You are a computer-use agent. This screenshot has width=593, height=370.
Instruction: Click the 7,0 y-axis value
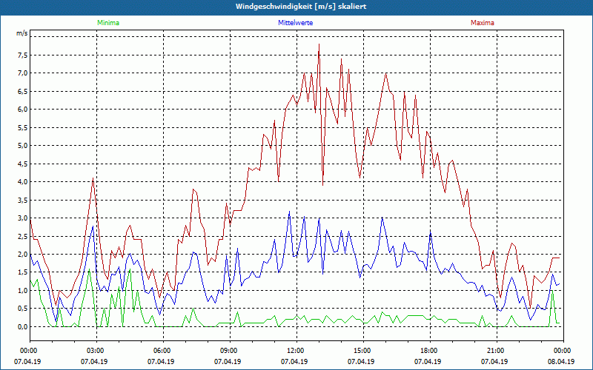(x=23, y=73)
